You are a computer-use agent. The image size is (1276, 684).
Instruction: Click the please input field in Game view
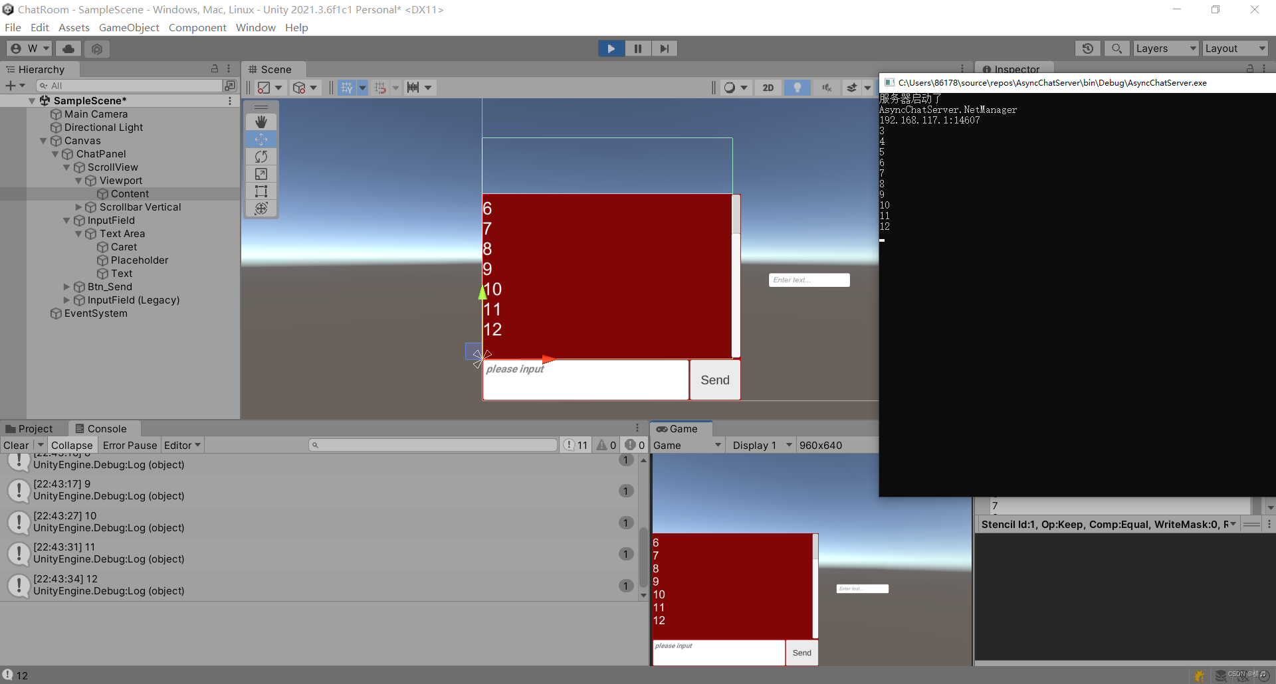718,653
